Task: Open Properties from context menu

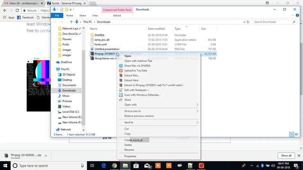Action: (130, 156)
